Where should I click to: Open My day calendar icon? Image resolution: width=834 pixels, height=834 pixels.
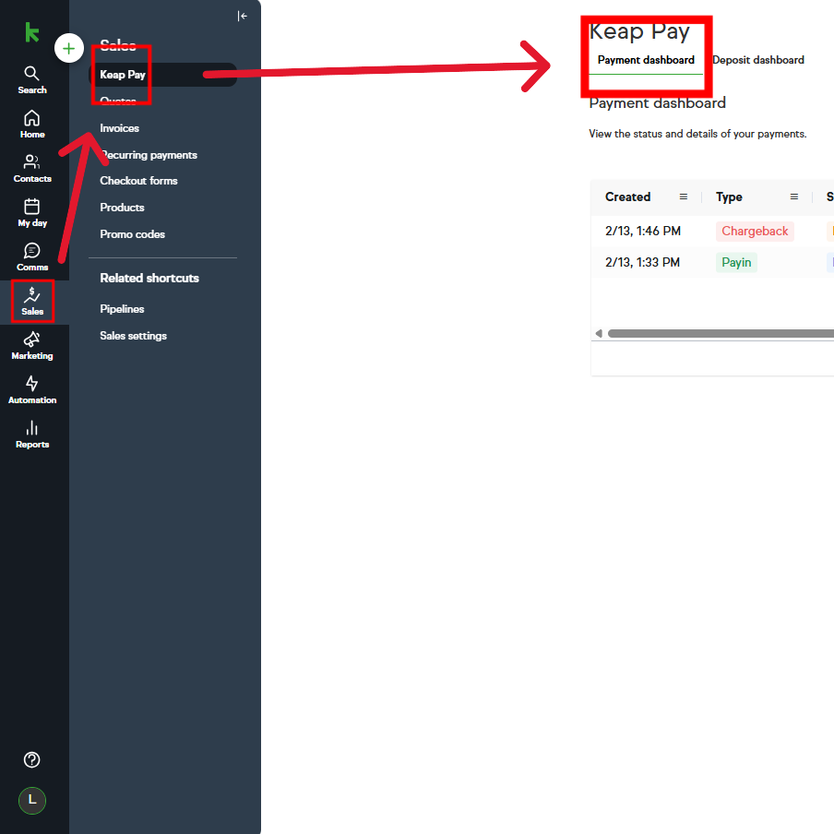(x=32, y=212)
